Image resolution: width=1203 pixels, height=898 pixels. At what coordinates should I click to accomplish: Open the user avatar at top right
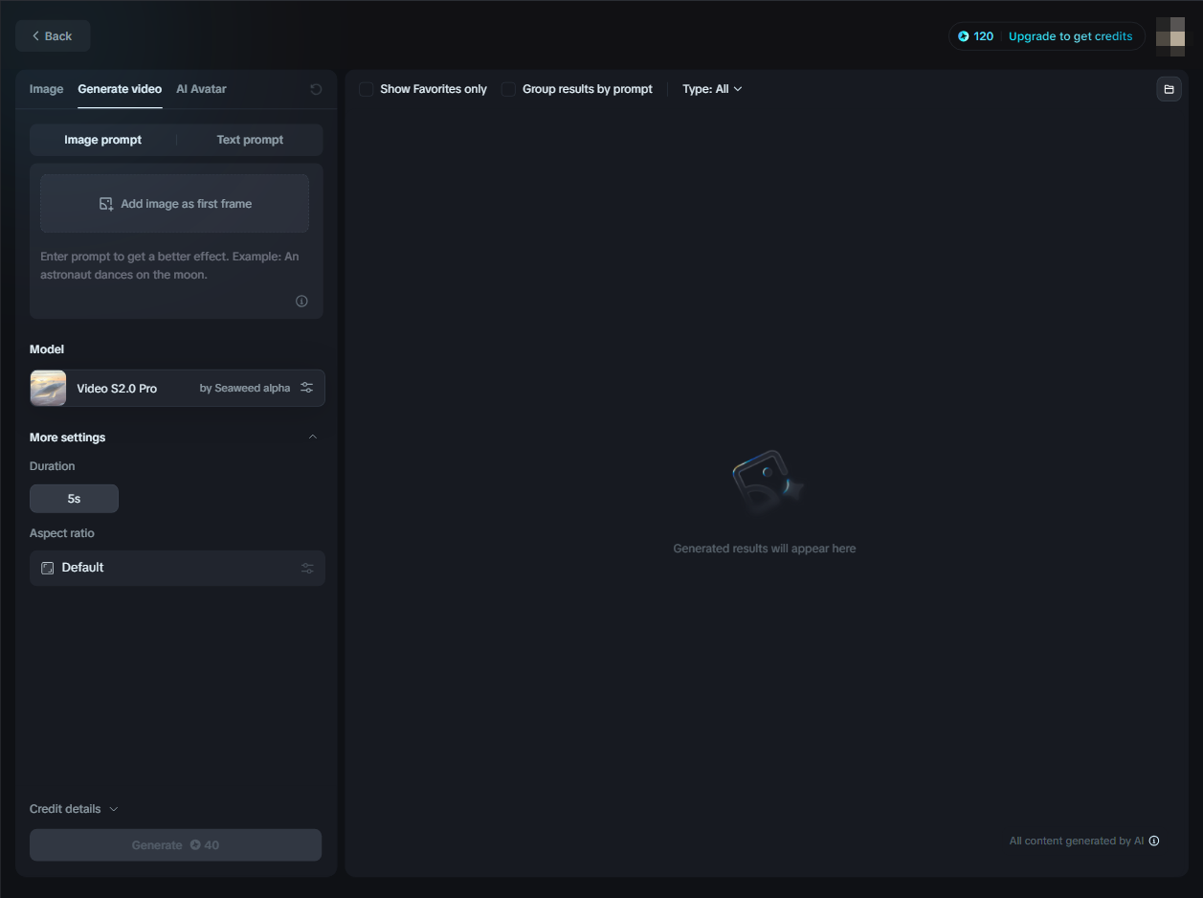click(1170, 36)
